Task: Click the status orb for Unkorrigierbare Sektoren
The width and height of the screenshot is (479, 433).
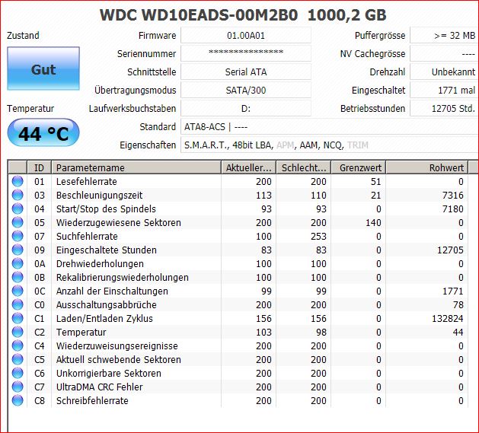Action: [18, 373]
